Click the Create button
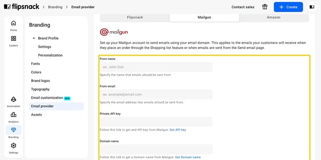 288,7
